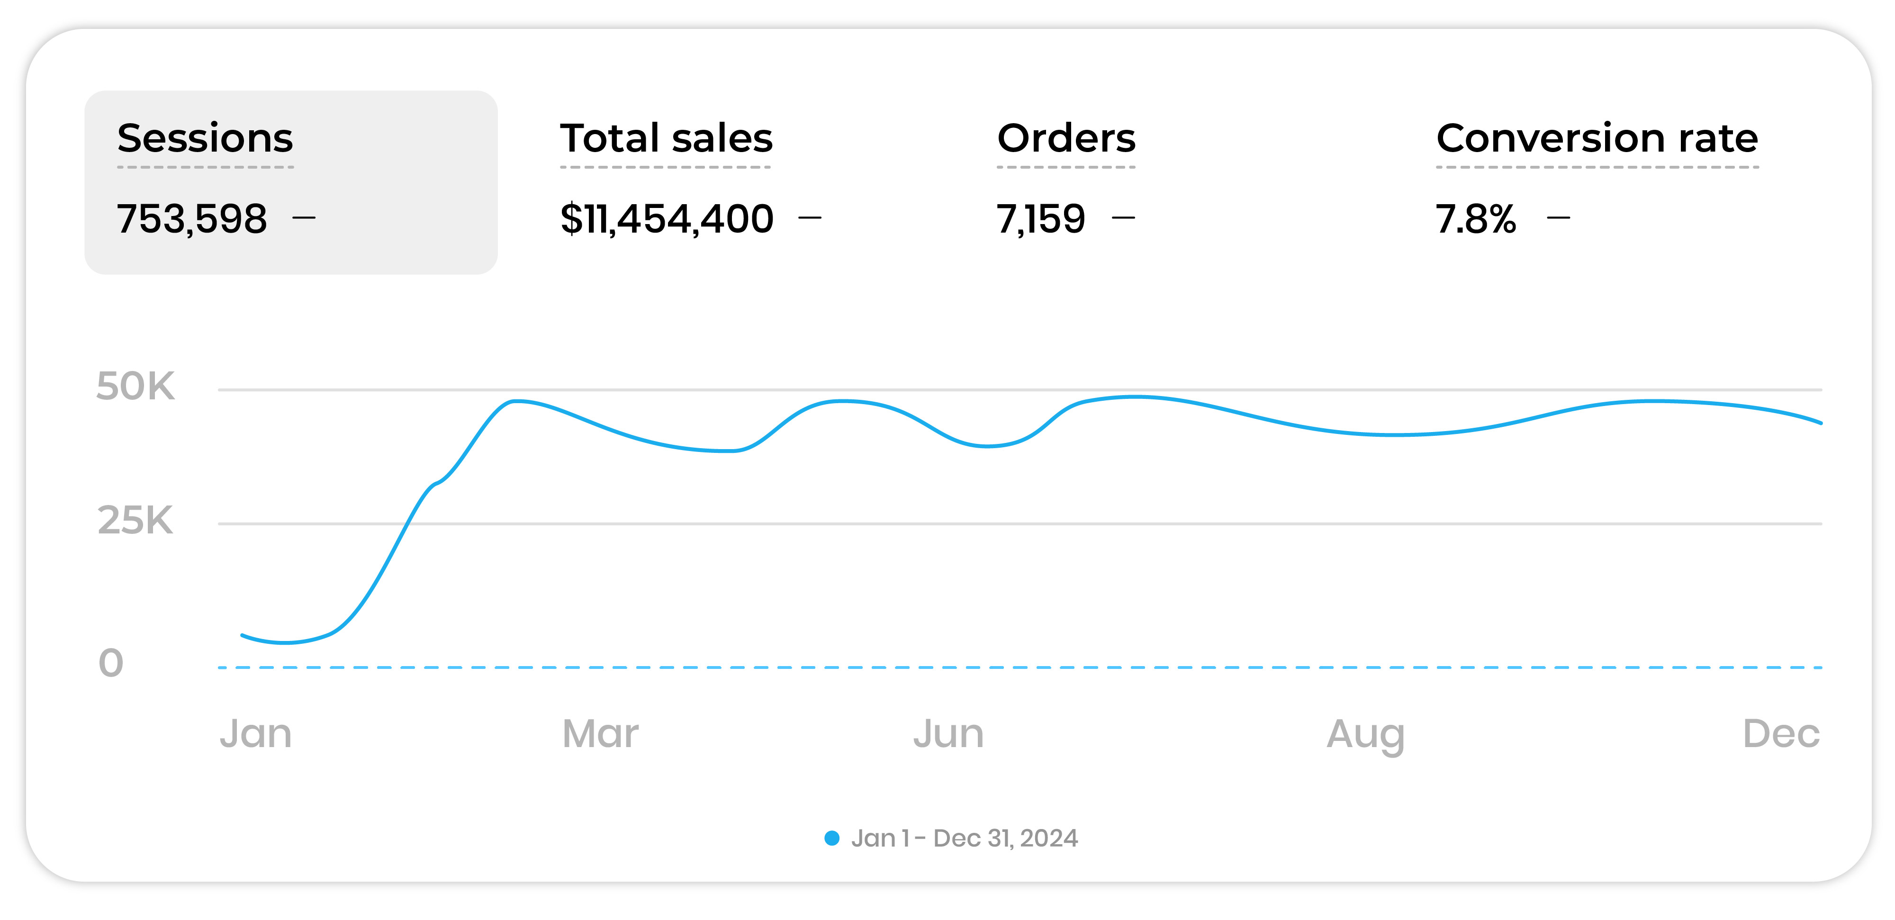
Task: Select the Conversion rate metric
Action: point(1597,138)
